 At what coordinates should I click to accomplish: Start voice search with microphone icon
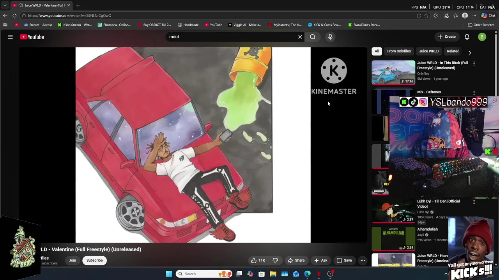pos(330,37)
